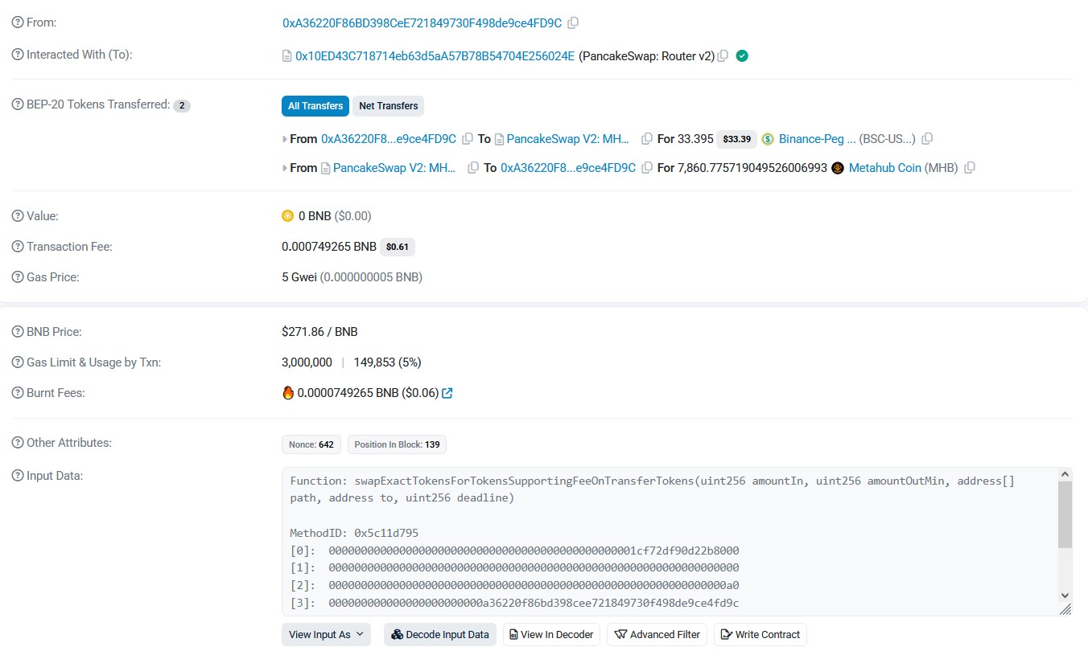Copy sender address in BSC-USD transfer row
Viewport: 1088px width, 655px height.
coord(468,139)
